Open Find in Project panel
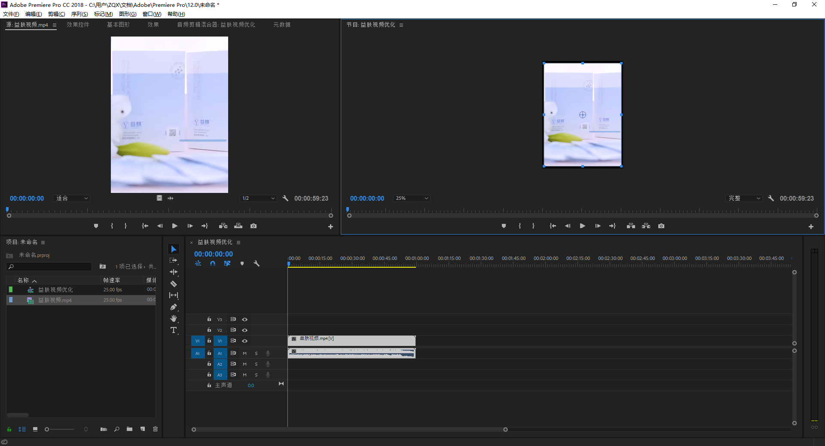Screen dimensions: 825x446 [116, 429]
